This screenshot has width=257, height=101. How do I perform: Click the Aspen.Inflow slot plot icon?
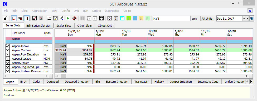(8, 46)
